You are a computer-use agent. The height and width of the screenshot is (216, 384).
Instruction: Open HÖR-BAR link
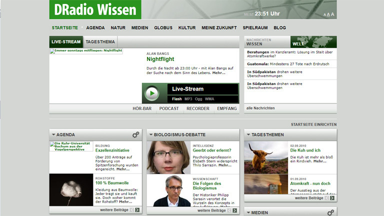click(x=142, y=108)
